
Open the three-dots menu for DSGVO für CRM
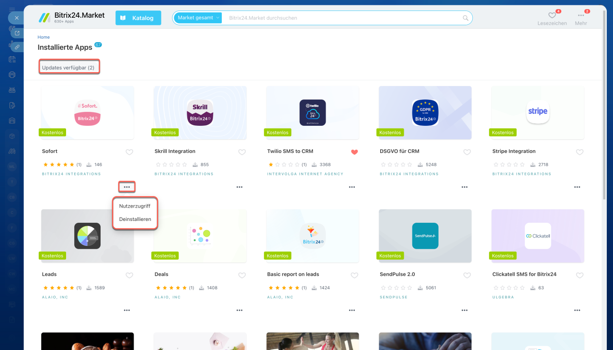(x=465, y=187)
